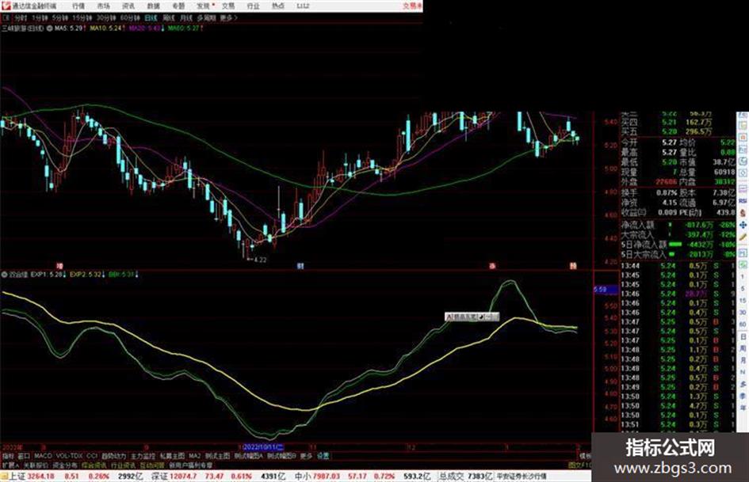Click the 买五 order book row
Screen dimensions: 749x482
click(678, 131)
